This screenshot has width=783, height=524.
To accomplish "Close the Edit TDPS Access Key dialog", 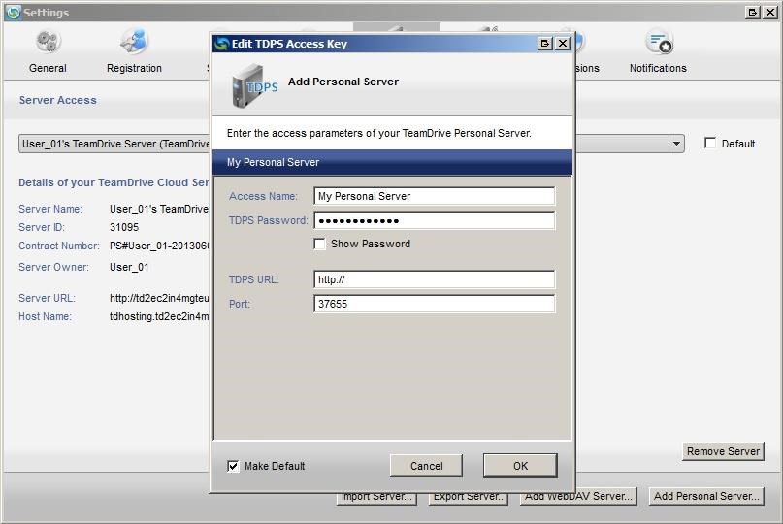I will point(563,44).
